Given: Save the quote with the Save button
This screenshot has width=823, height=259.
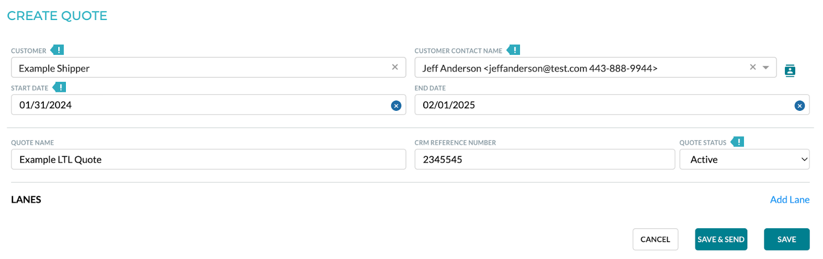Looking at the screenshot, I should point(786,240).
